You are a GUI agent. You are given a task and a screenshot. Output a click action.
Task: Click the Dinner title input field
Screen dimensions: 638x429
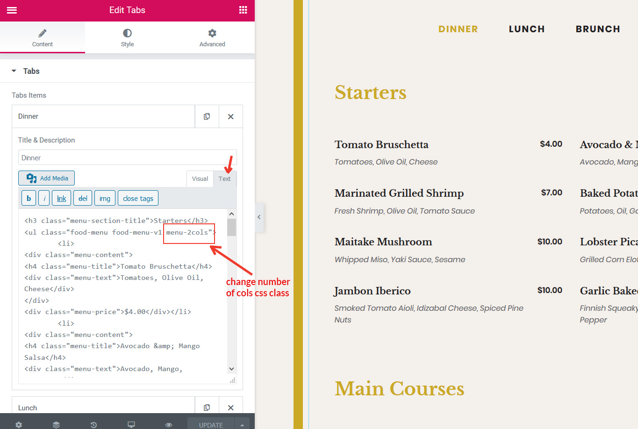click(x=127, y=157)
